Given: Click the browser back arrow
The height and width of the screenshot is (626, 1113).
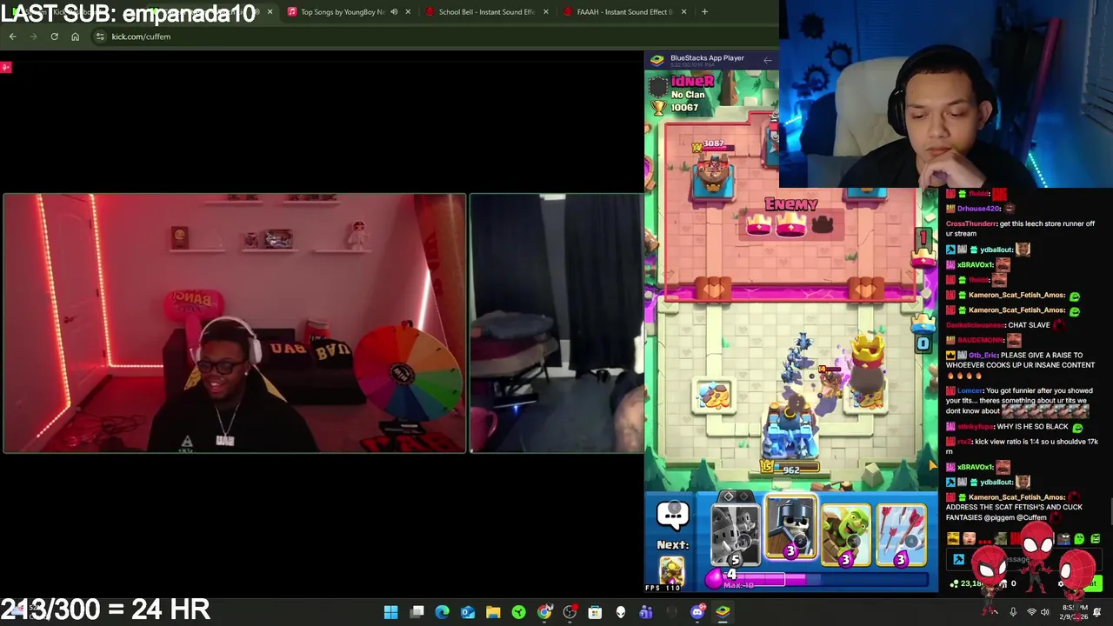Looking at the screenshot, I should tap(12, 37).
